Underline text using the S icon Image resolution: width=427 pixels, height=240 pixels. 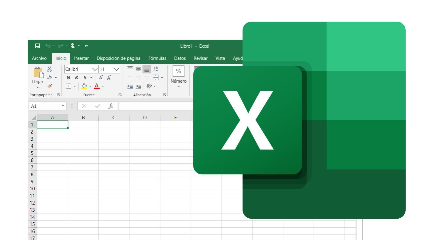(85, 78)
